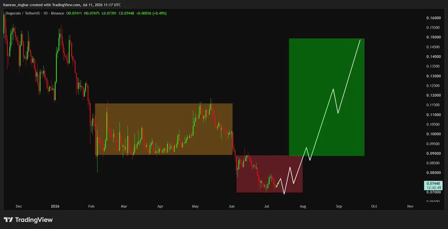This screenshot has height=229, width=448.
Task: Click the May label on time axis
Action: click(x=196, y=206)
